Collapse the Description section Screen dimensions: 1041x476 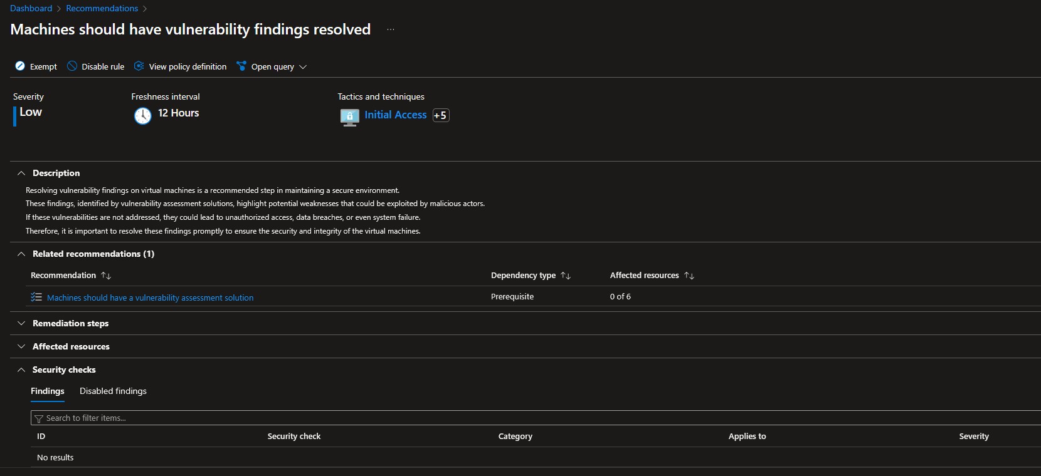tap(21, 173)
